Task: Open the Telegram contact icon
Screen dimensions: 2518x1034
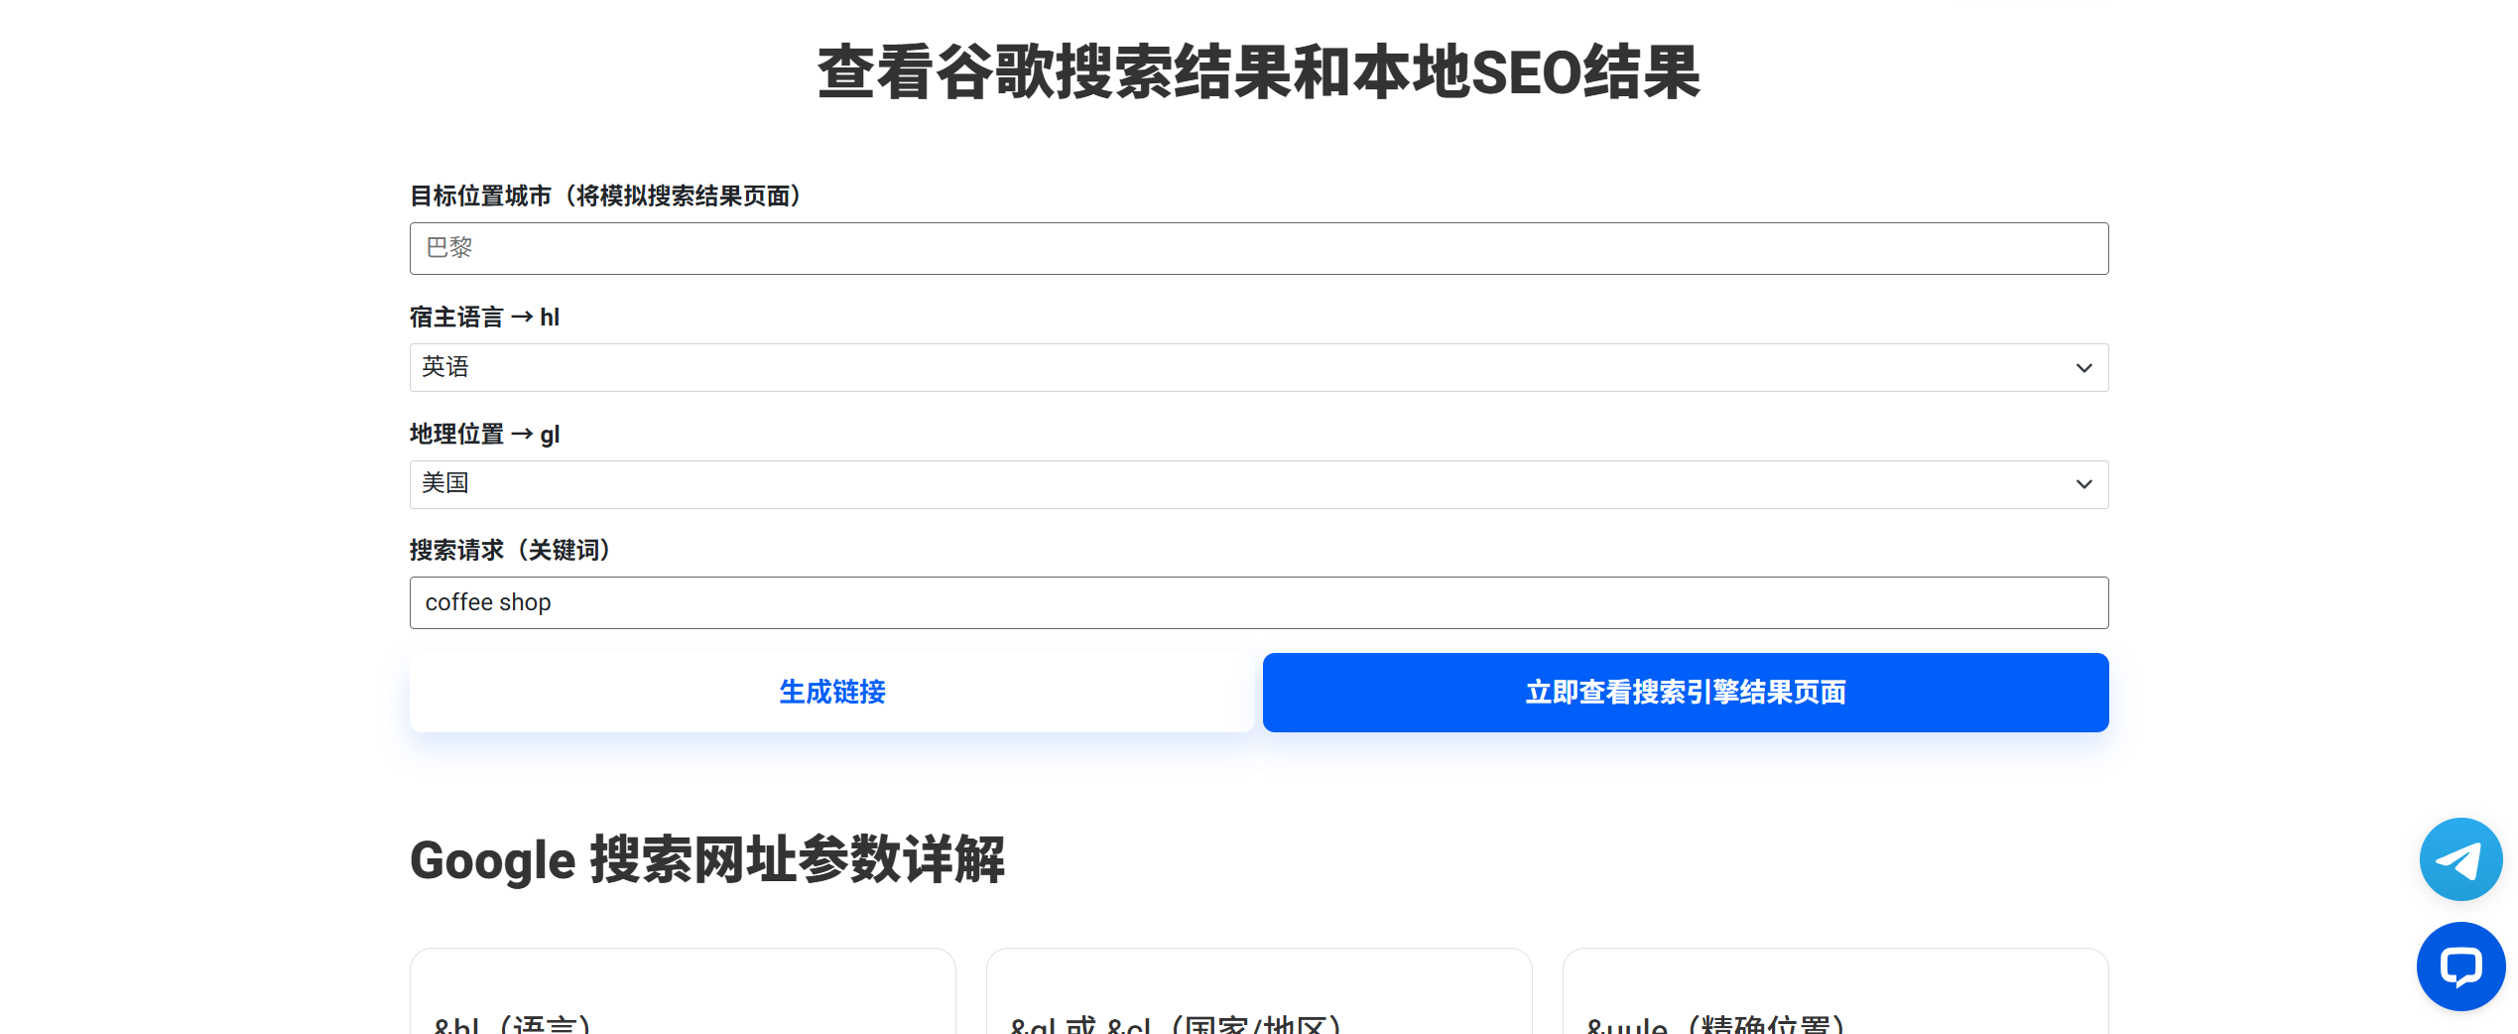Action: pyautogui.click(x=2460, y=859)
